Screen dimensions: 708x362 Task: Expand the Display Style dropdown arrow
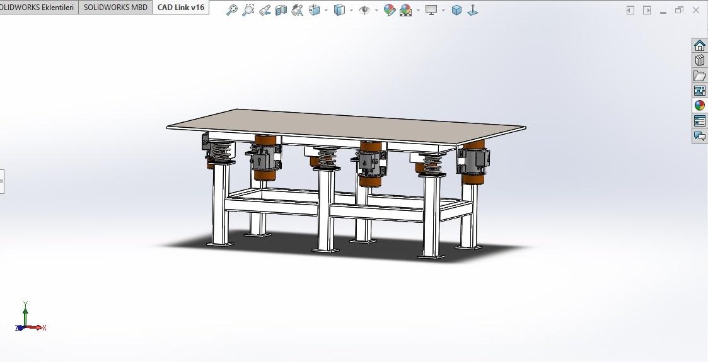click(351, 10)
